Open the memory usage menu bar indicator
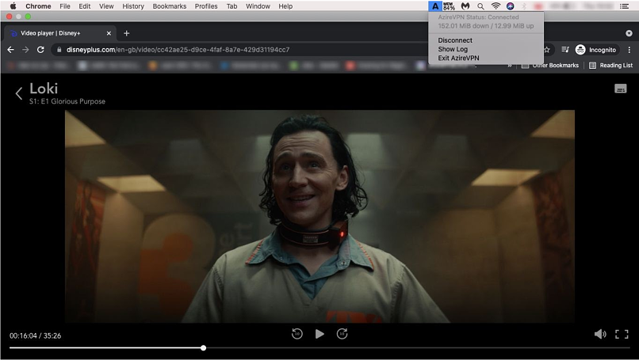Screen dimensions: 639x360 tap(449, 6)
